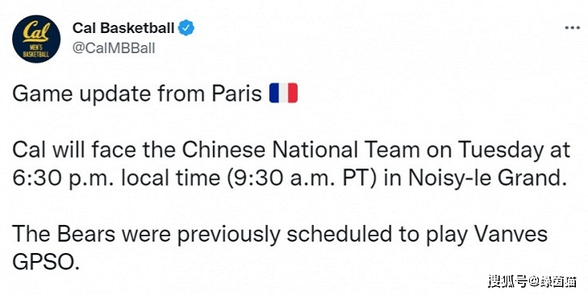The height and width of the screenshot is (295, 588).
Task: Click the Noisy-le Grand location text
Action: pos(486,178)
